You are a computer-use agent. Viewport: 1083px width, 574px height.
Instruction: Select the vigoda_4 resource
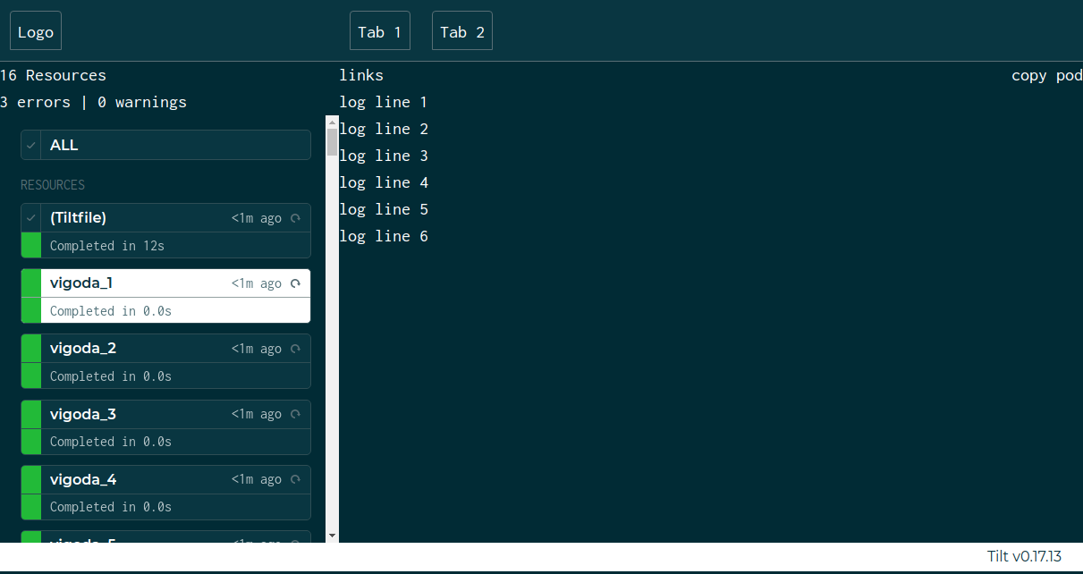coord(165,492)
